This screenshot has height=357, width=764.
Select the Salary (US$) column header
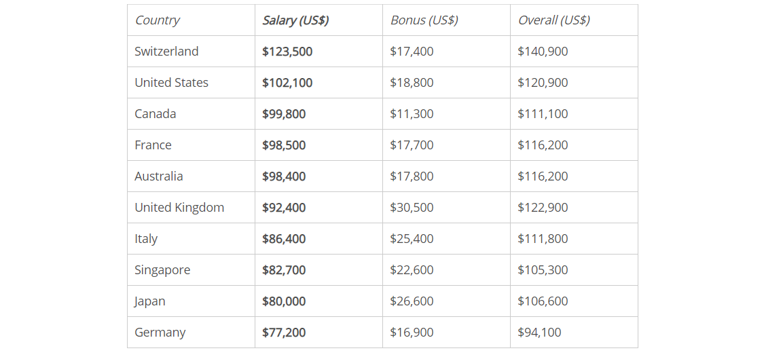[x=295, y=20]
